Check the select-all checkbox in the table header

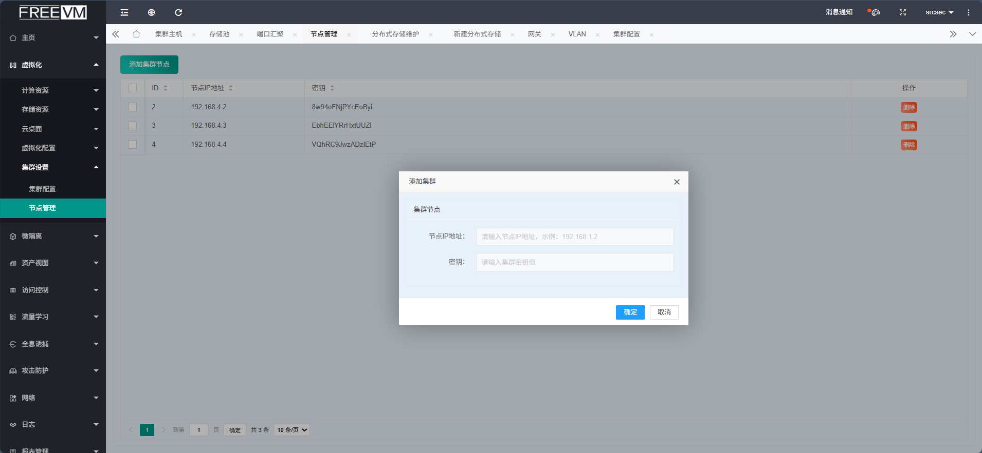point(133,88)
